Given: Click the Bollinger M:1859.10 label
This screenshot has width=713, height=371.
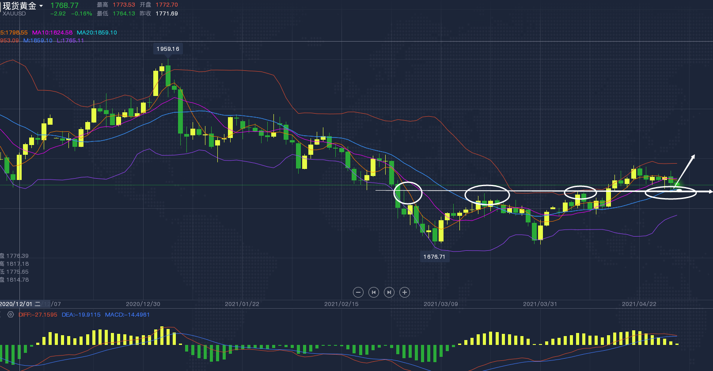Looking at the screenshot, I should pyautogui.click(x=38, y=41).
